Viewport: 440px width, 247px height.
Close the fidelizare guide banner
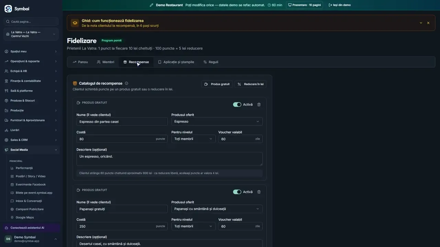(428, 23)
